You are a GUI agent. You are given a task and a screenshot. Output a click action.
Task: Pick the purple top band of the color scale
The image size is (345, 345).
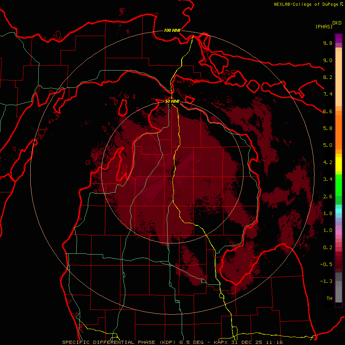pos(338,38)
